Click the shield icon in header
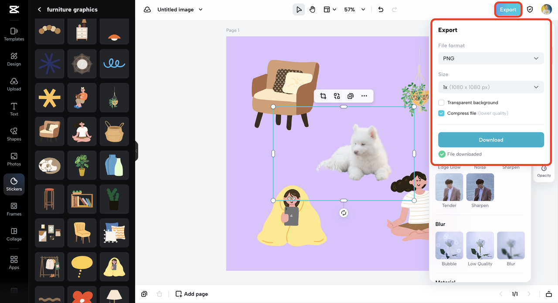The height and width of the screenshot is (303, 558). pos(530,10)
